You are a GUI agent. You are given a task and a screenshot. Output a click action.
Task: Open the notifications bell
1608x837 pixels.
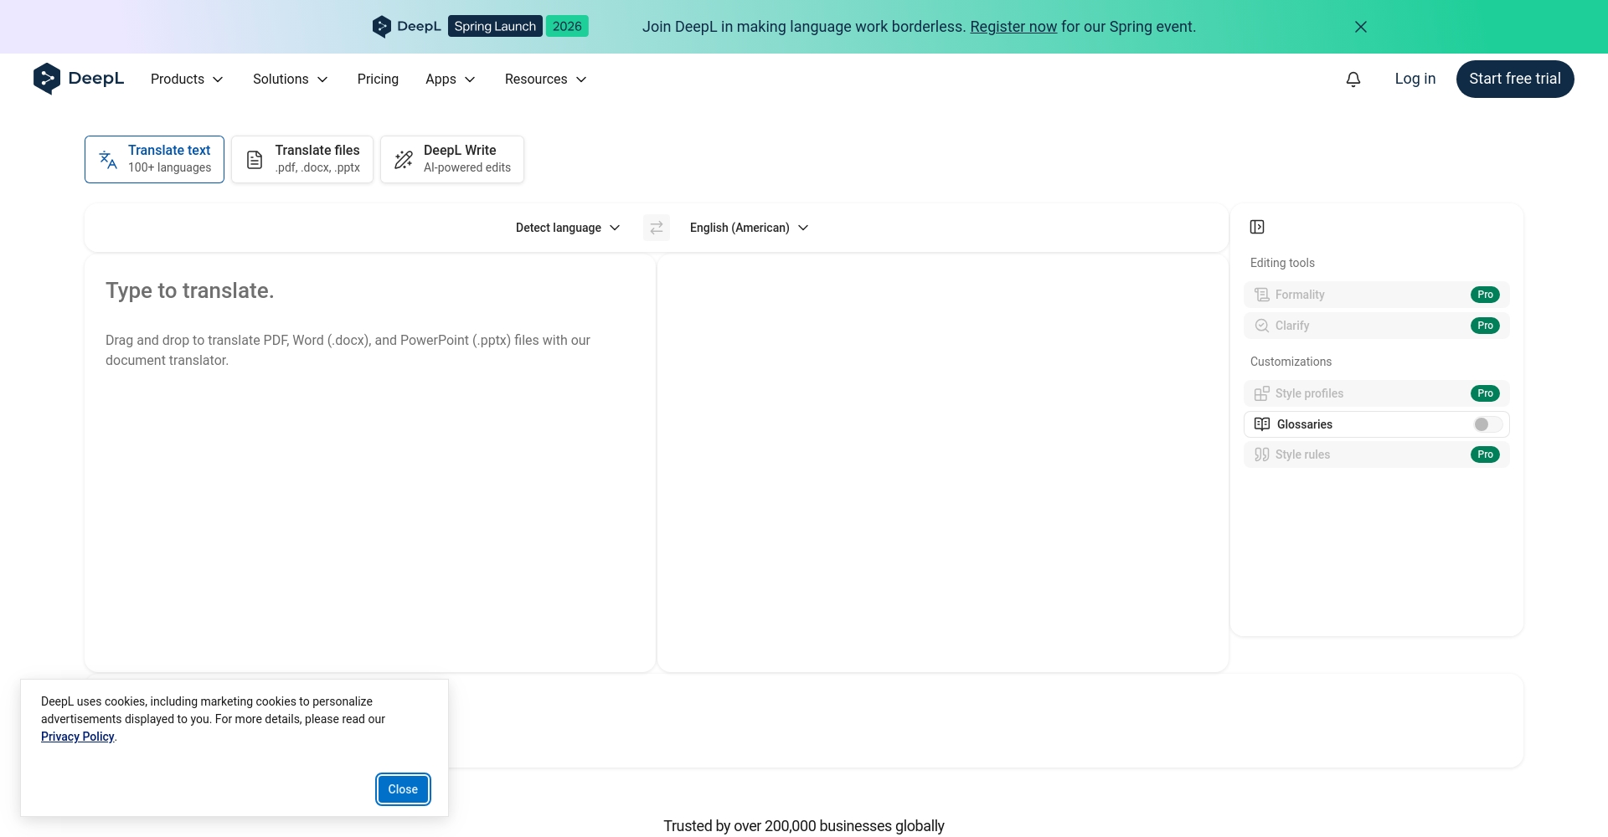(x=1353, y=79)
